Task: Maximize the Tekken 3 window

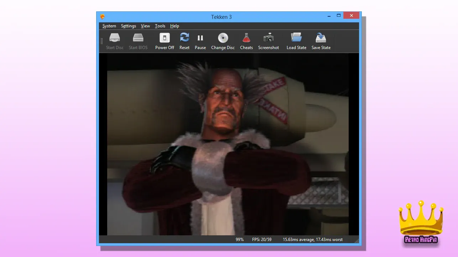Action: pos(339,16)
